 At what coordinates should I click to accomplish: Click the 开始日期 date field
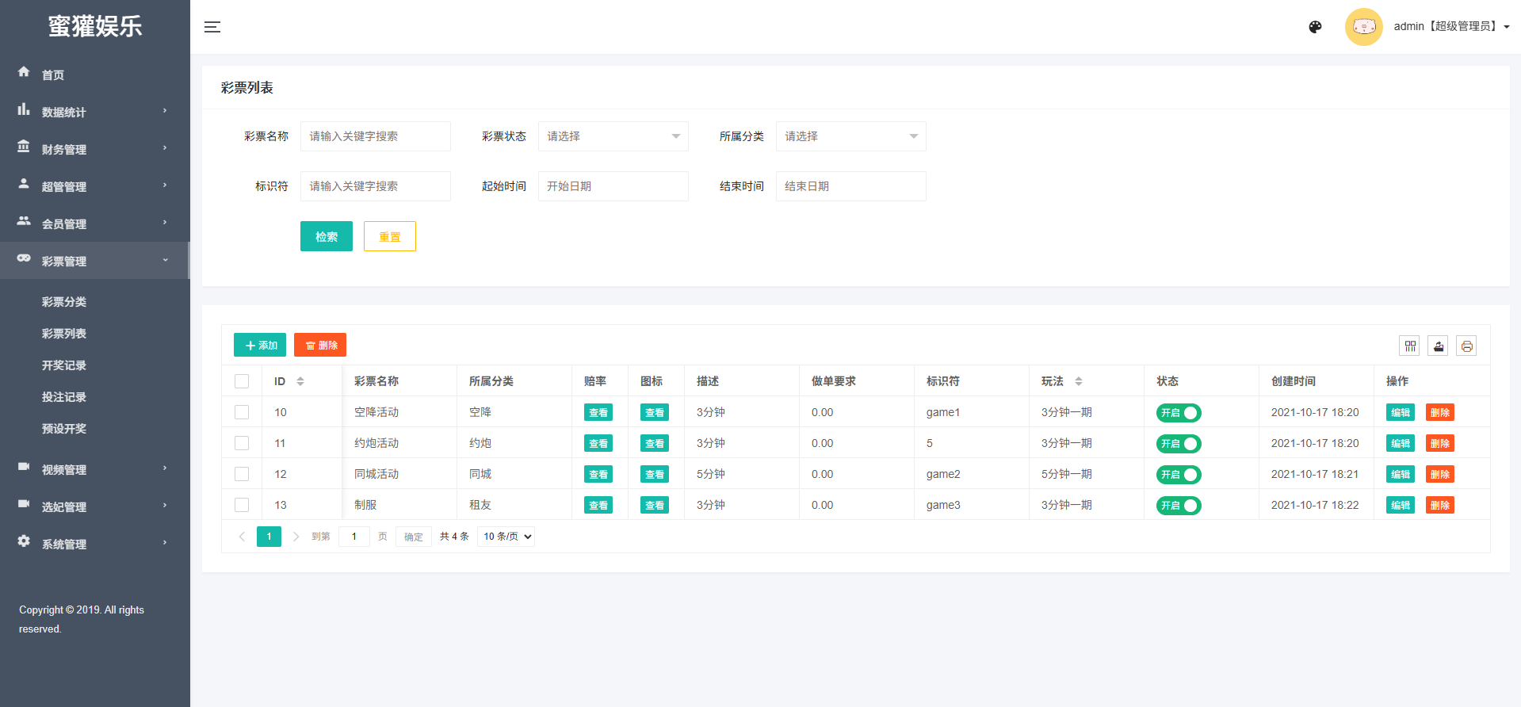(613, 186)
